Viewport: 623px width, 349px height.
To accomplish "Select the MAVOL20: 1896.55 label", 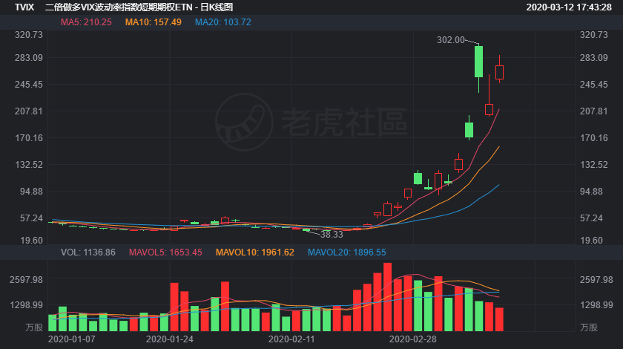I will point(347,252).
